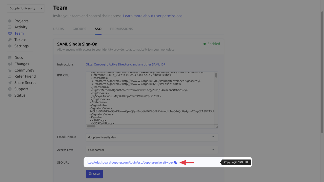324x182 pixels.
Task: Click the Enabled status label
Action: click(x=212, y=44)
